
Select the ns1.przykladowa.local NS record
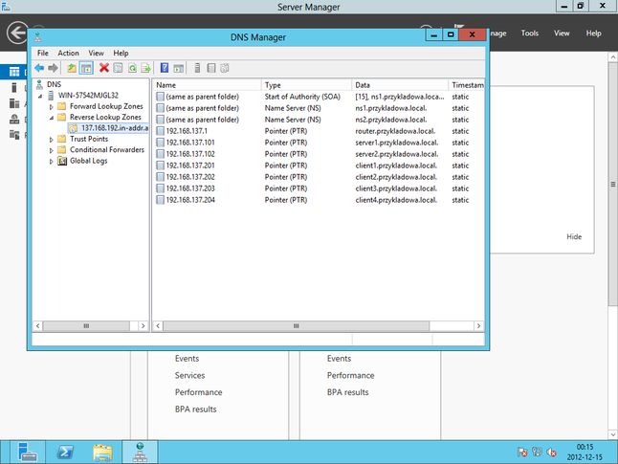pyautogui.click(x=318, y=108)
